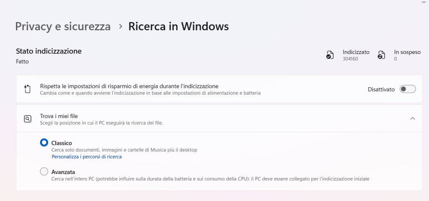Click the In sospeso label
This screenshot has width=429, height=201.
tap(407, 52)
